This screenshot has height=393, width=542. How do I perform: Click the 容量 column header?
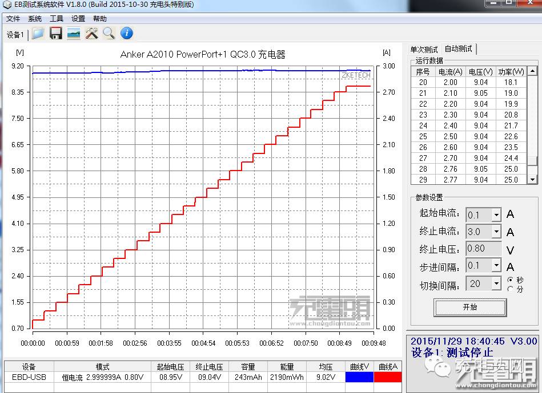[x=248, y=366]
